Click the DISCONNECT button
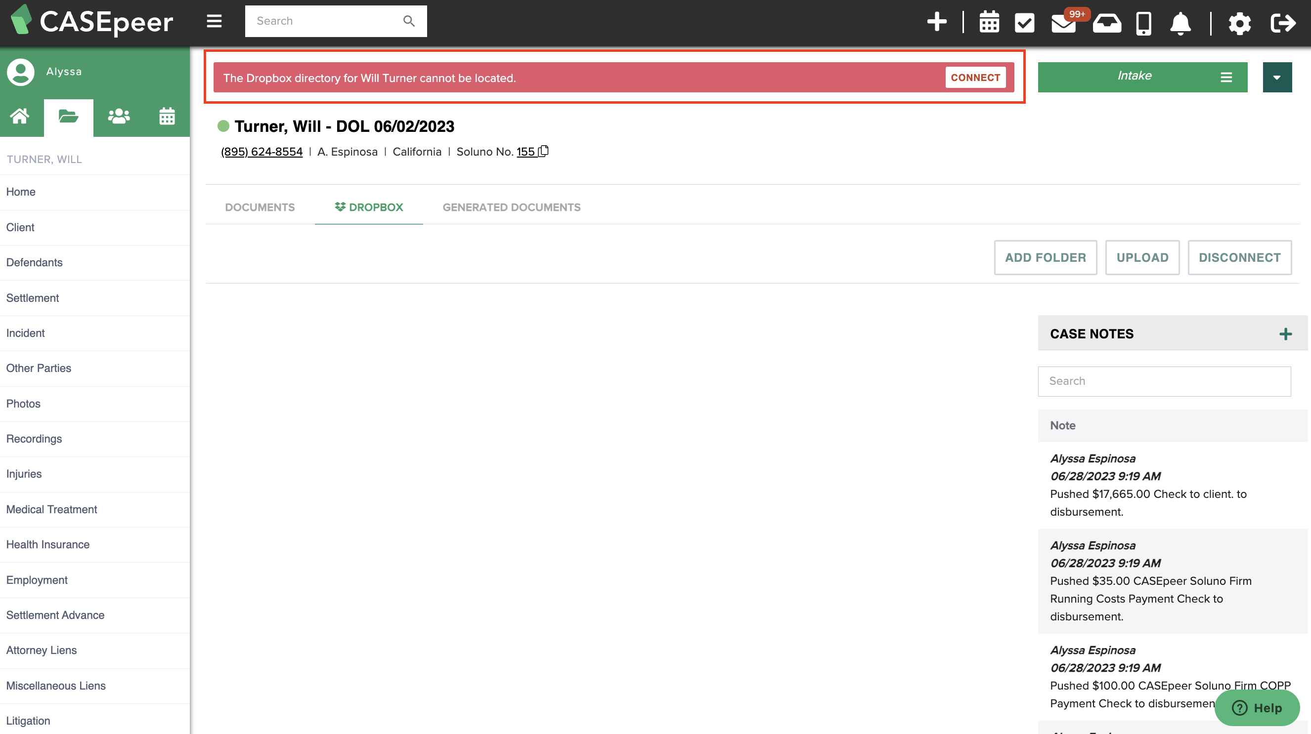 click(1239, 257)
